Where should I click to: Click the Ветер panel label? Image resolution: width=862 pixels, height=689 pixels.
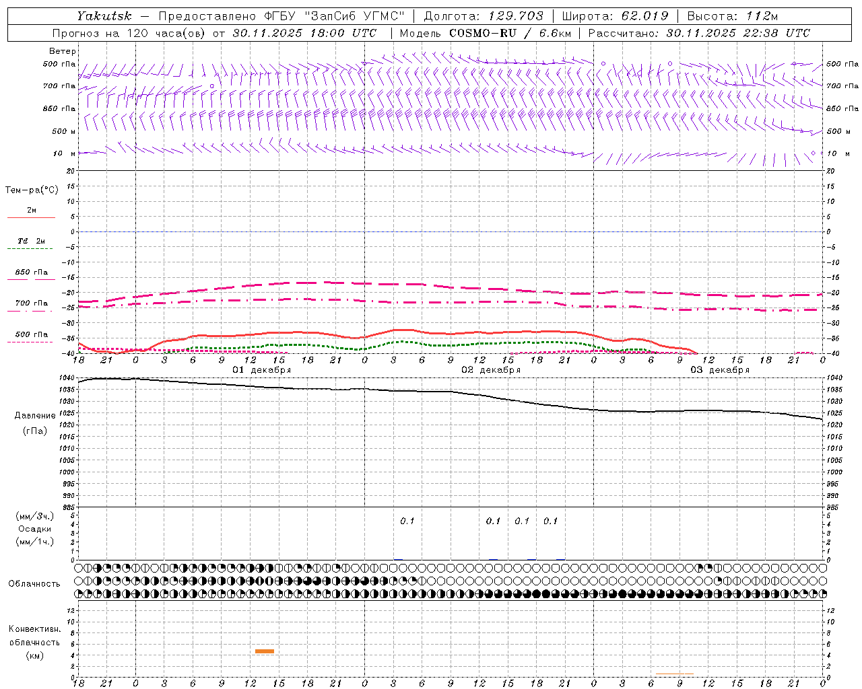[x=63, y=51]
